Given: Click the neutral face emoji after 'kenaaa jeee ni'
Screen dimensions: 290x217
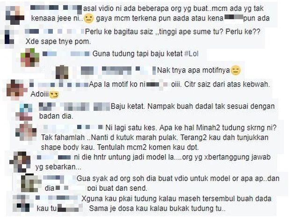Looking at the screenshot, I should (x=89, y=19).
